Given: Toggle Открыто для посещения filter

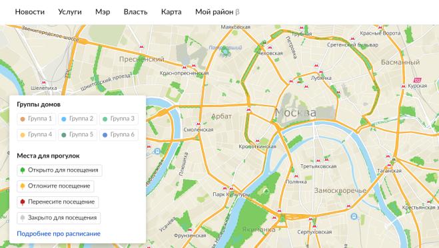Looking at the screenshot, I should (59, 170).
